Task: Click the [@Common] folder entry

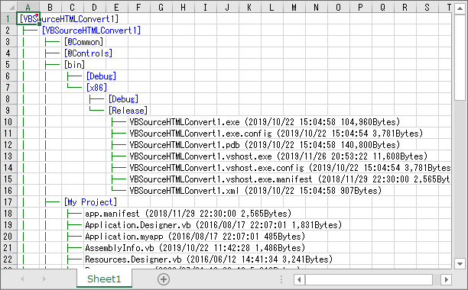Action: click(83, 42)
